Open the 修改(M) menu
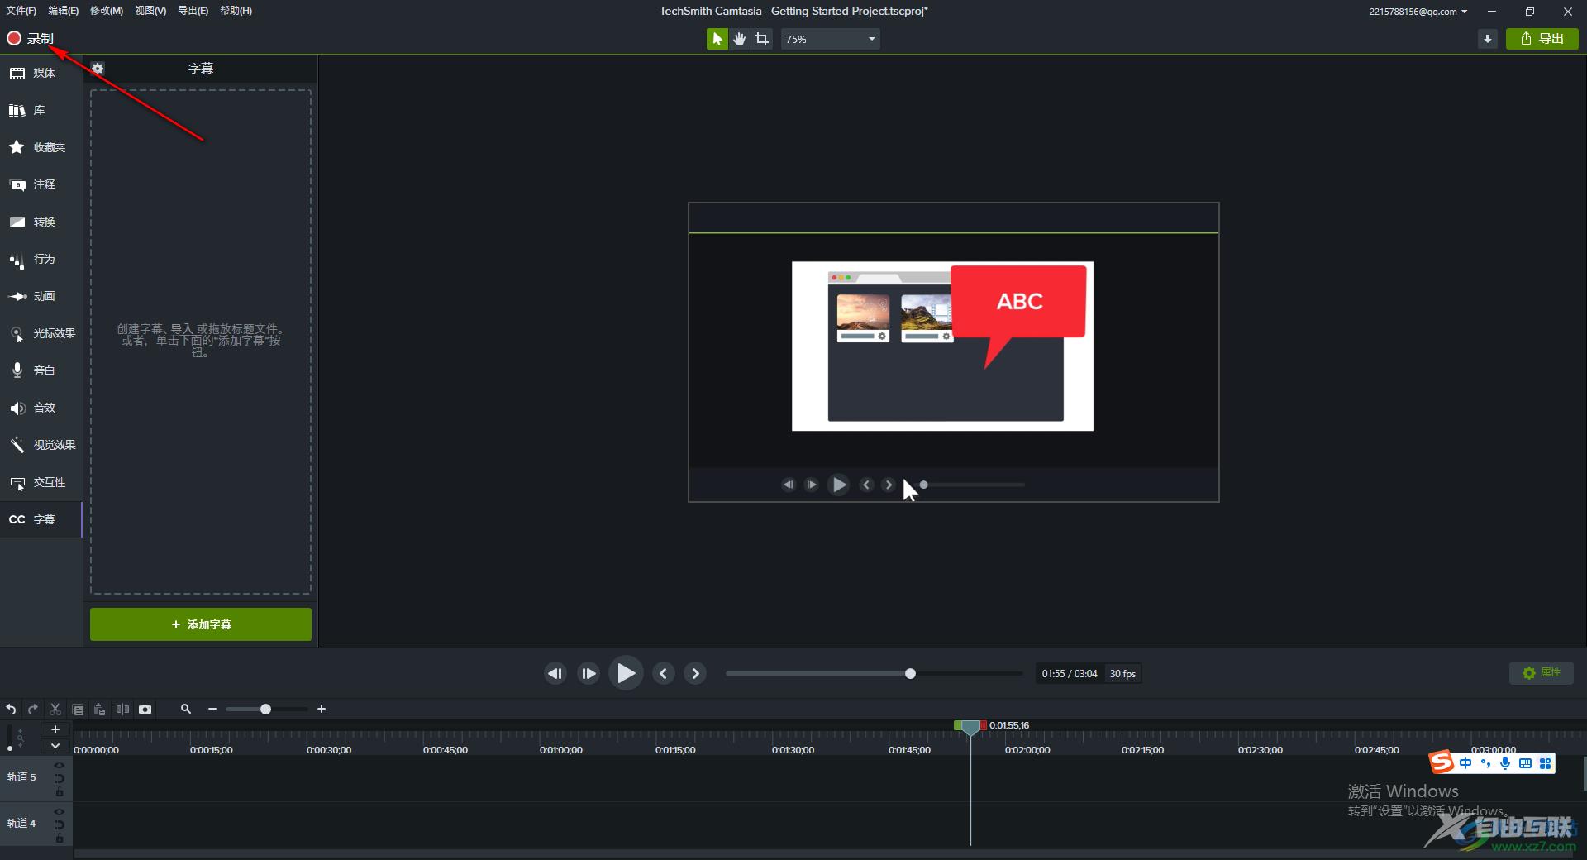This screenshot has width=1587, height=860. 107,11
